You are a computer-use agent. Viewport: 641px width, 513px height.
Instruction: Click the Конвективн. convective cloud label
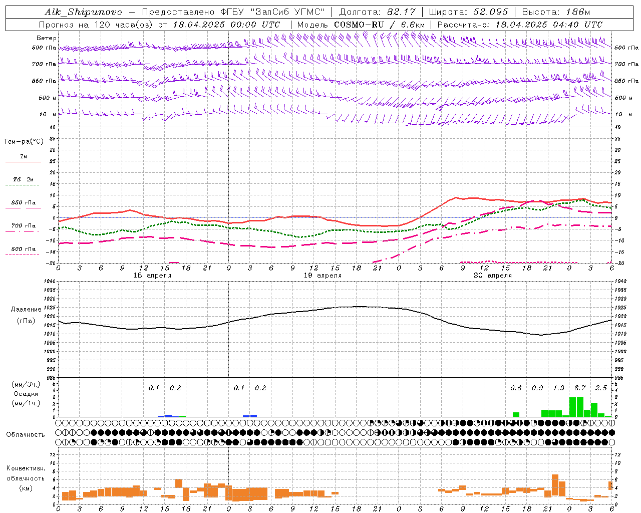(x=26, y=468)
